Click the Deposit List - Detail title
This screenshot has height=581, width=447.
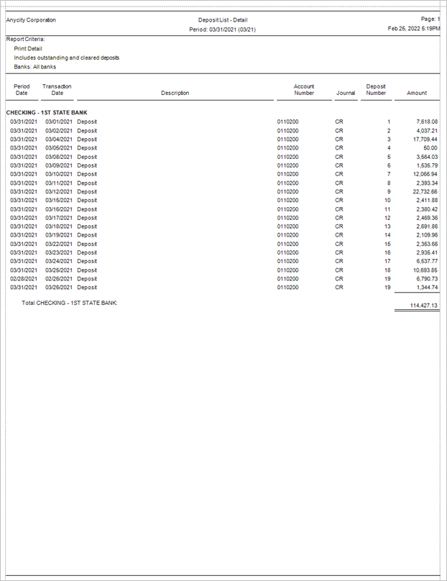pos(223,20)
